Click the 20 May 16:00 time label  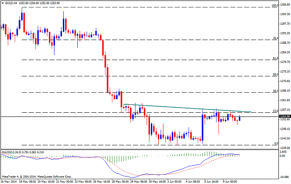click(x=46, y=181)
